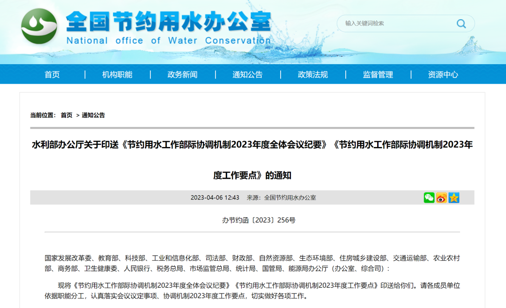506x308 pixels.
Task: Open the 资源中心 menu
Action: coord(442,74)
